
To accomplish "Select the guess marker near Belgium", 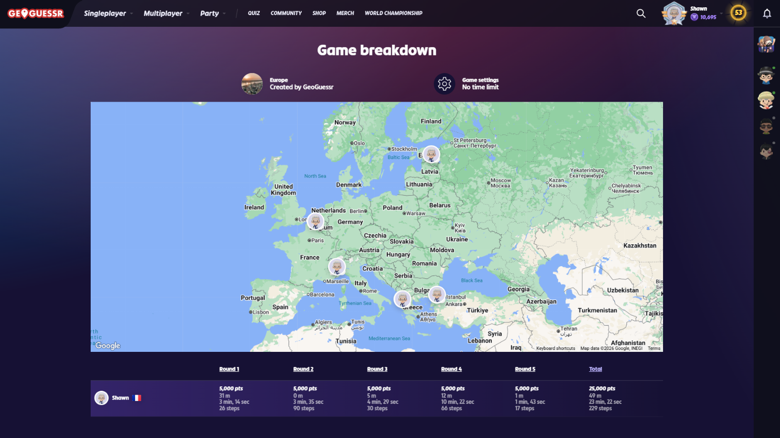I will click(x=315, y=221).
